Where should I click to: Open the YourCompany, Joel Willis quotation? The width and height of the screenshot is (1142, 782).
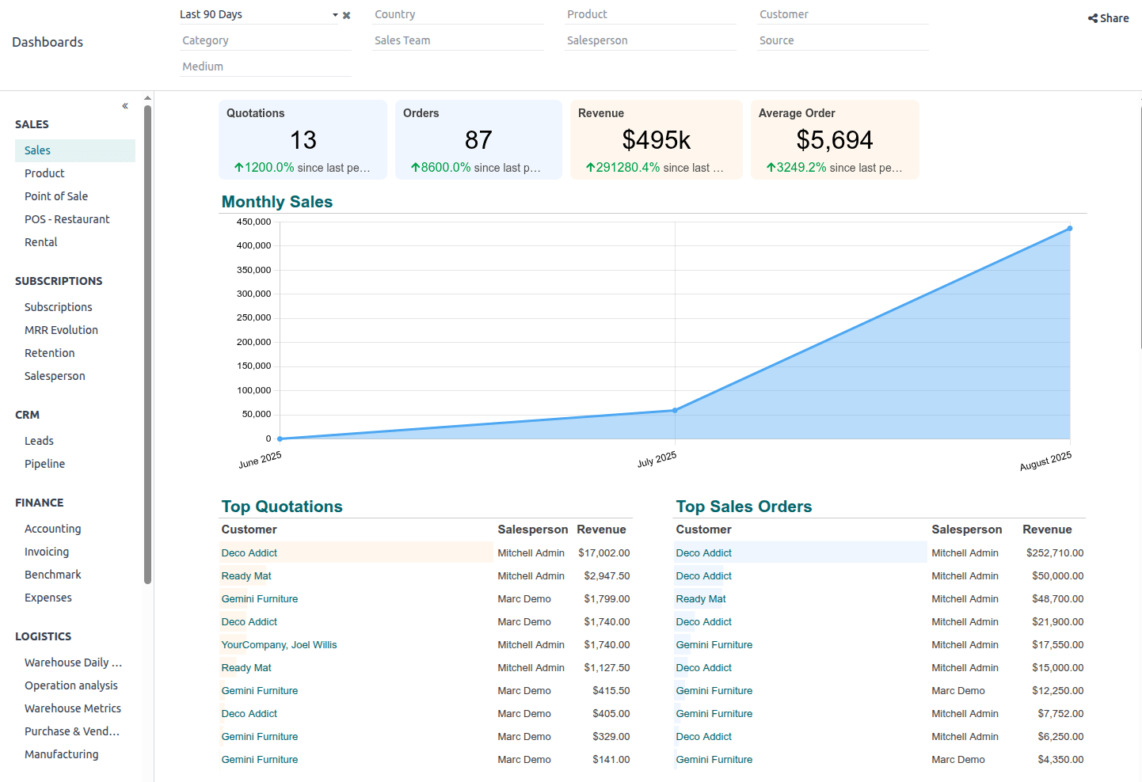279,644
